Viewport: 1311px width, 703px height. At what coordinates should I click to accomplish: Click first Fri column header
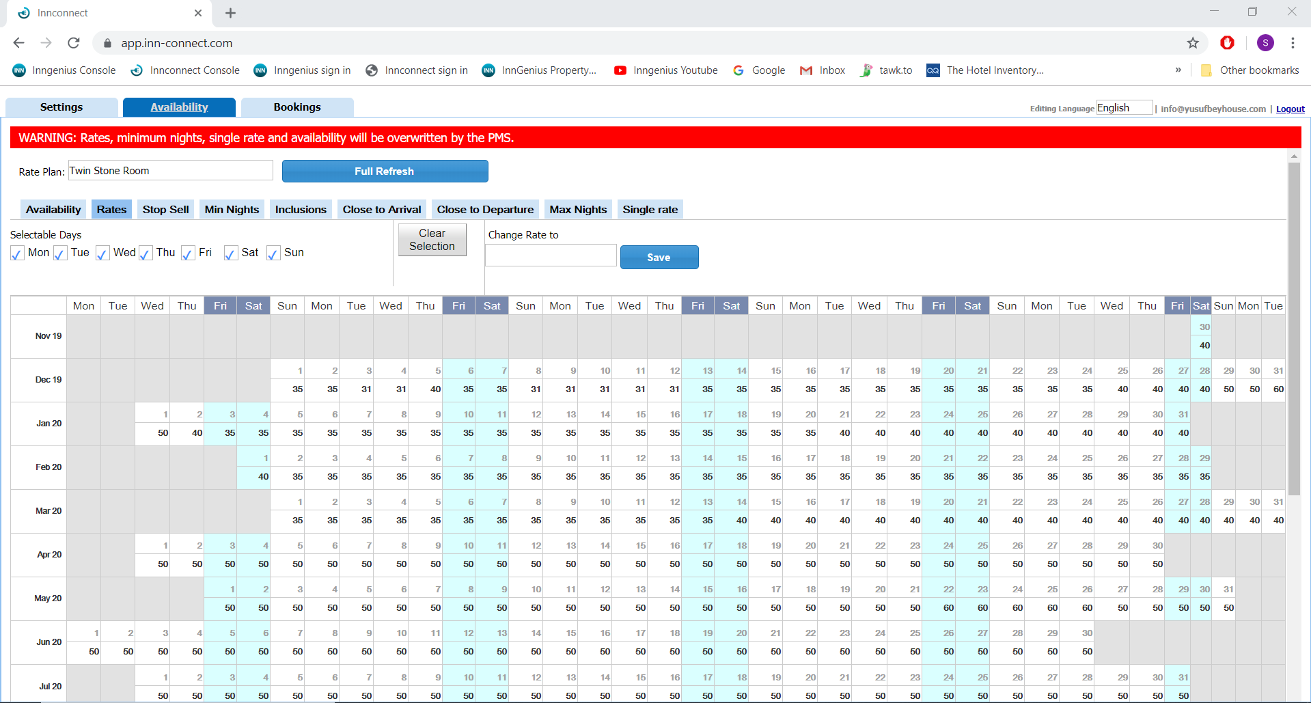pos(220,305)
